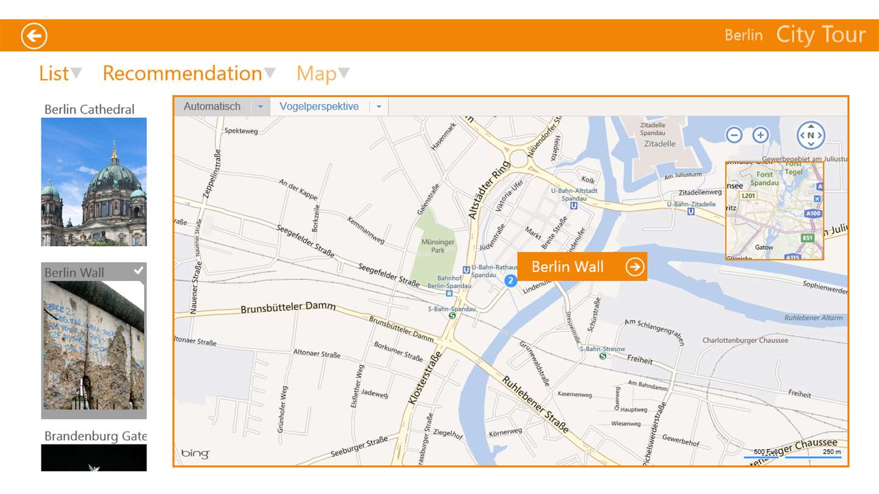Viewport: 879px width, 494px height.
Task: Click the Münsinger Park label
Action: pos(438,246)
